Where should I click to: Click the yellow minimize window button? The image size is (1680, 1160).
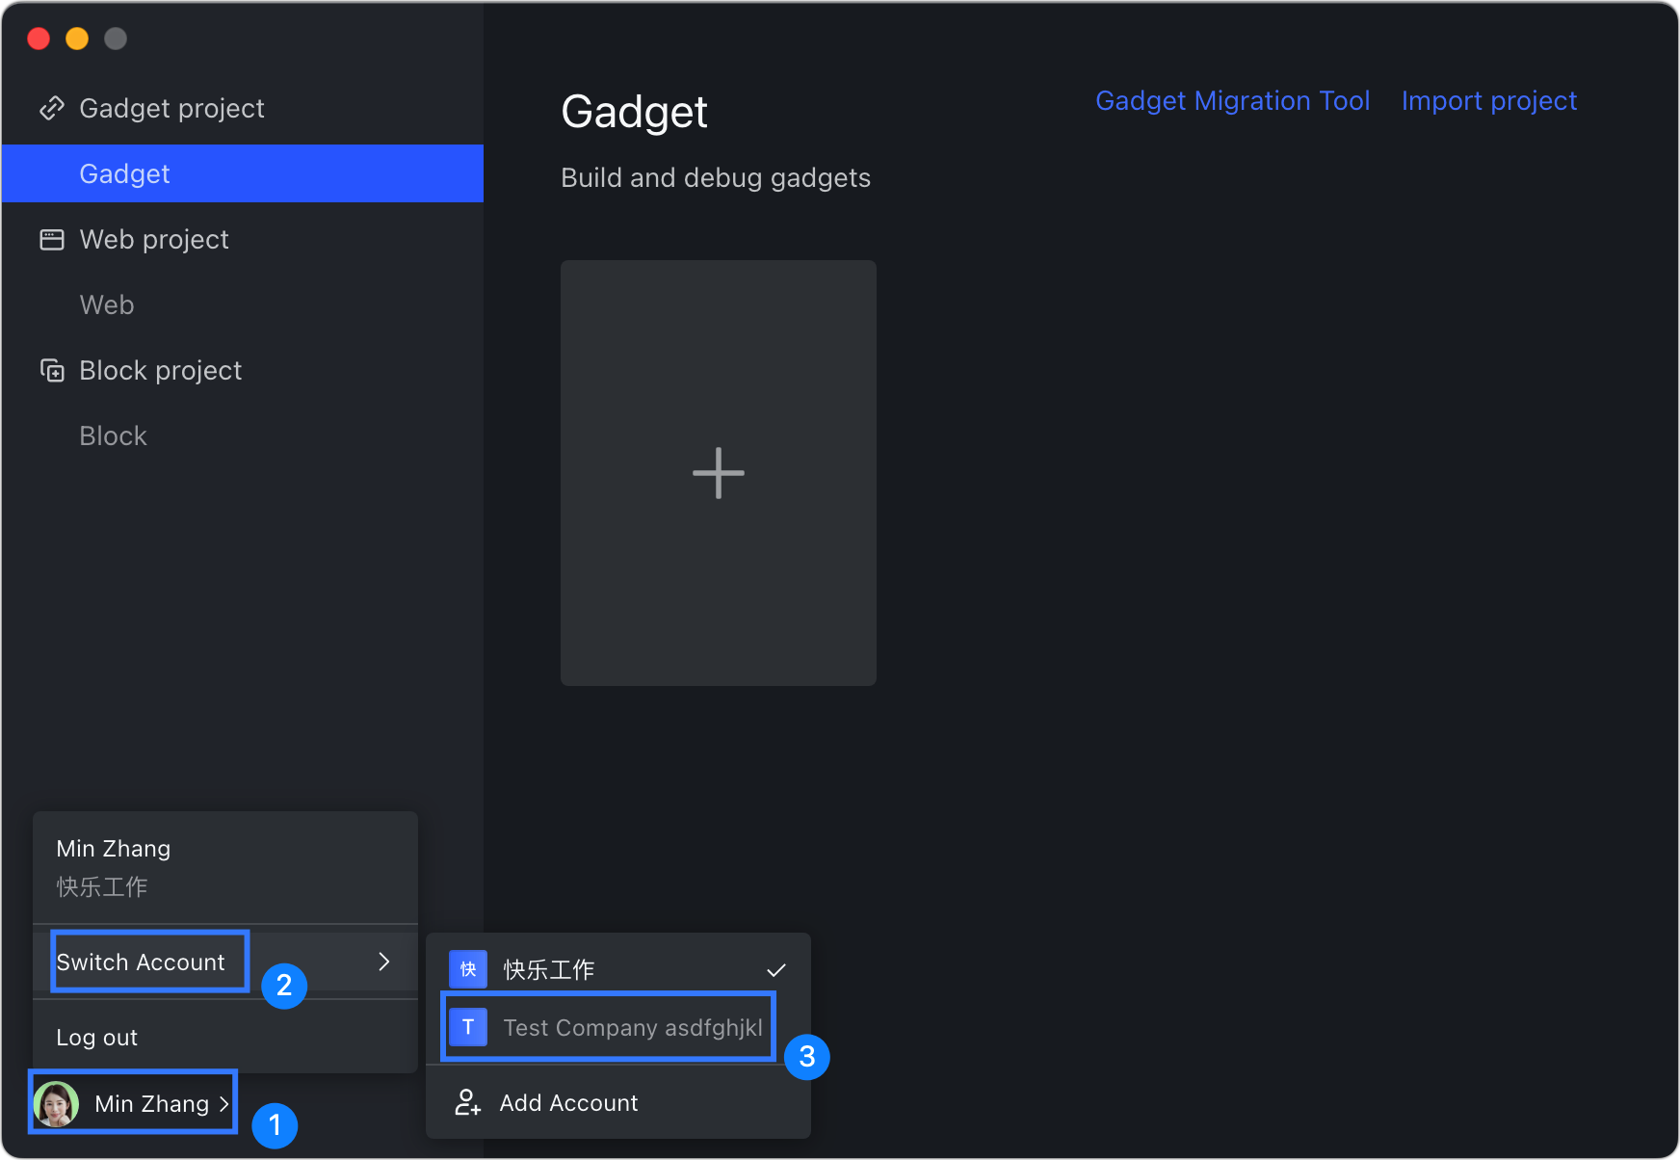77,39
